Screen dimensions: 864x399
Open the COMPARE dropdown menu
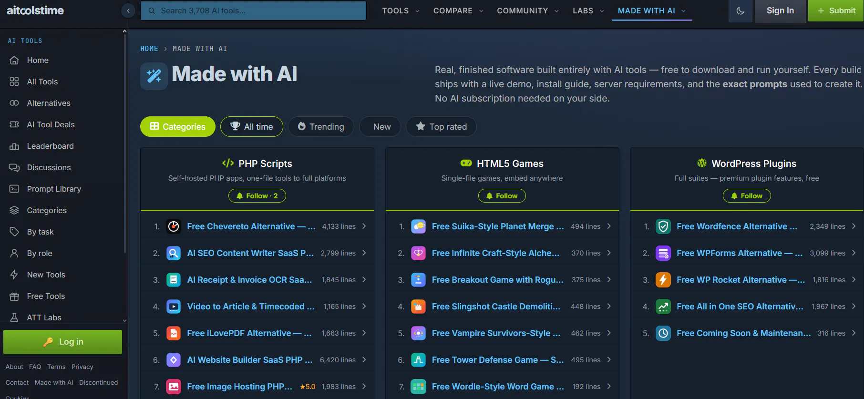pos(458,10)
